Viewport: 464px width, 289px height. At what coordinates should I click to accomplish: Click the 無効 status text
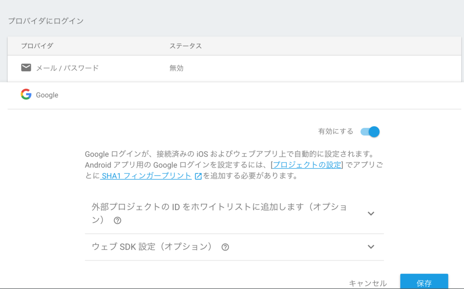pos(176,68)
